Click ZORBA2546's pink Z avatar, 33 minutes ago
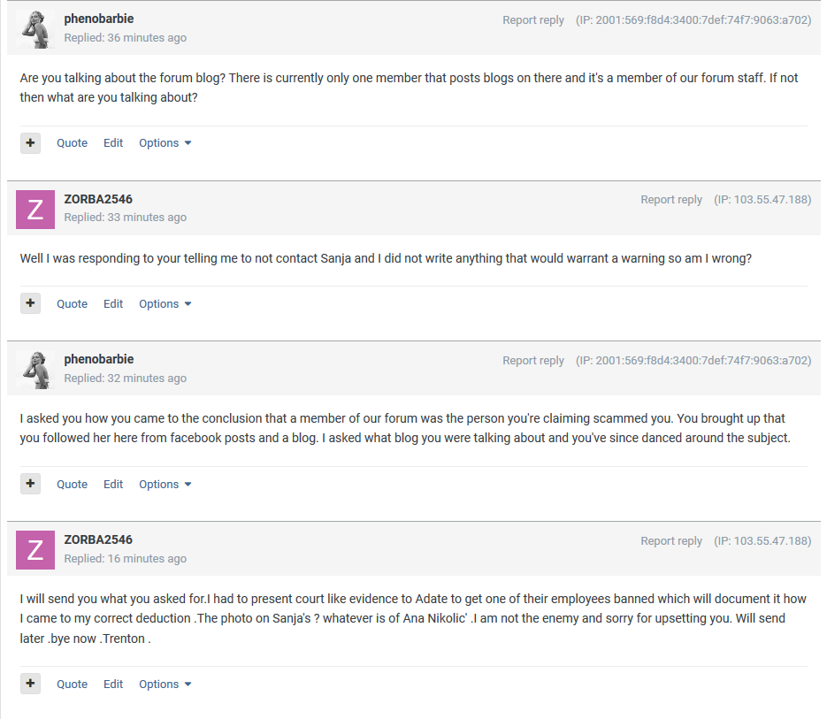 [35, 210]
